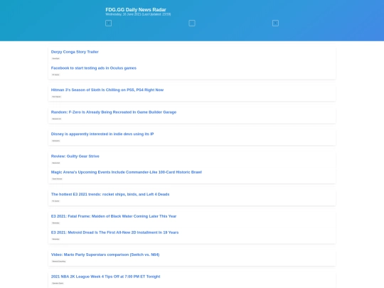Click source tag under F-Zero headline

[57, 119]
